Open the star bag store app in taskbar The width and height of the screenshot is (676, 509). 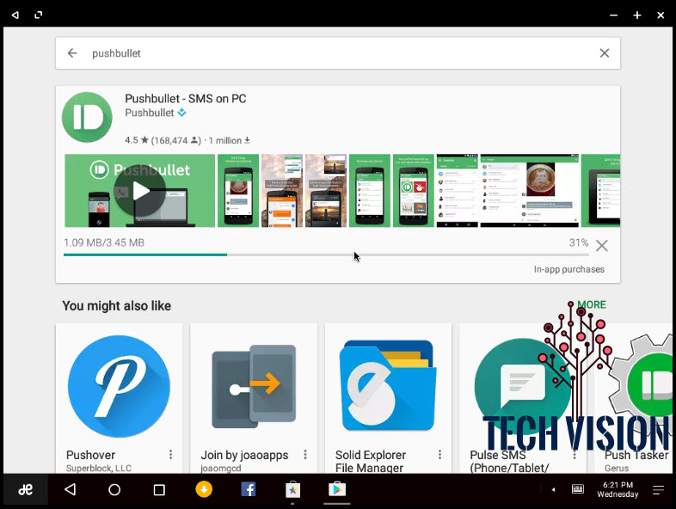pos(292,489)
